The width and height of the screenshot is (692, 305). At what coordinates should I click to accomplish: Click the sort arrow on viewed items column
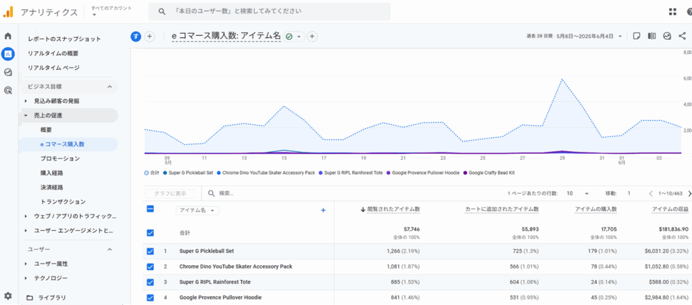coord(363,210)
